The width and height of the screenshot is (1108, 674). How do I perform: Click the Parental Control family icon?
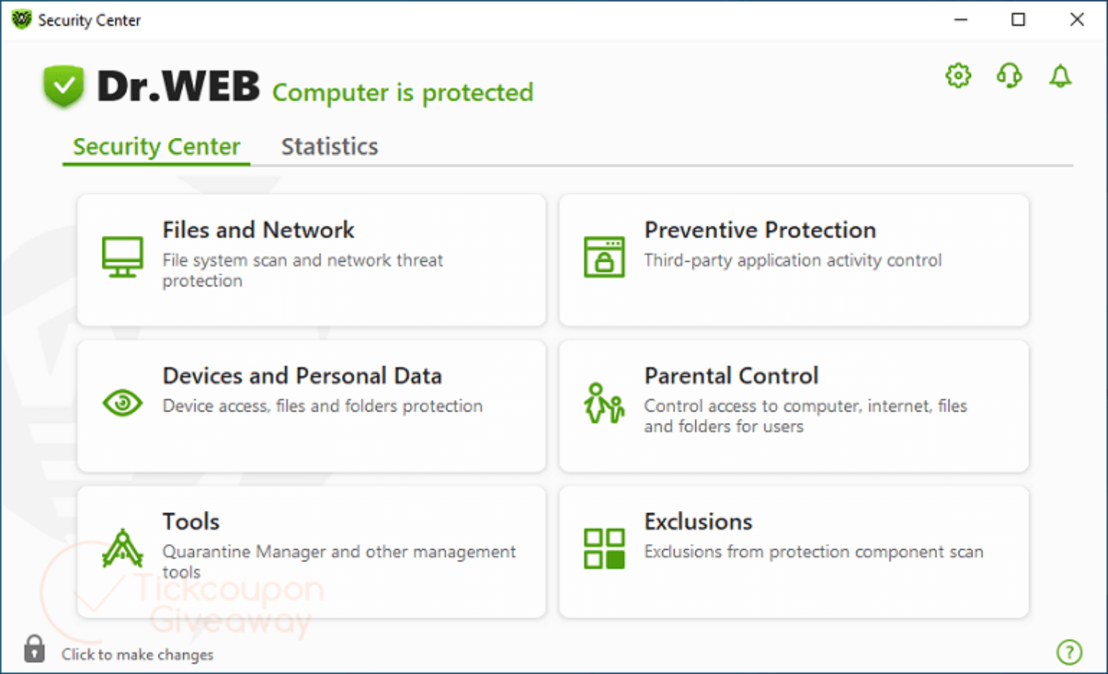click(x=604, y=403)
